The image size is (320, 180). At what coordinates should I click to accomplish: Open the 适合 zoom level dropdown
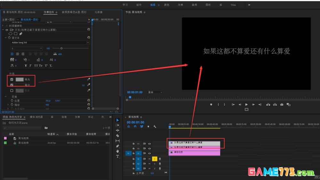[x=155, y=92]
